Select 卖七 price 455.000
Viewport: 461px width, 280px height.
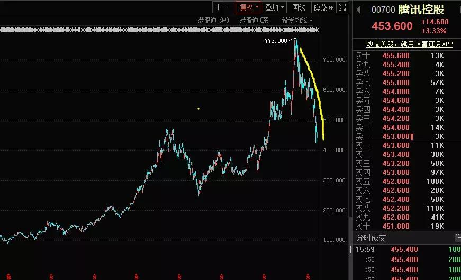(x=396, y=82)
